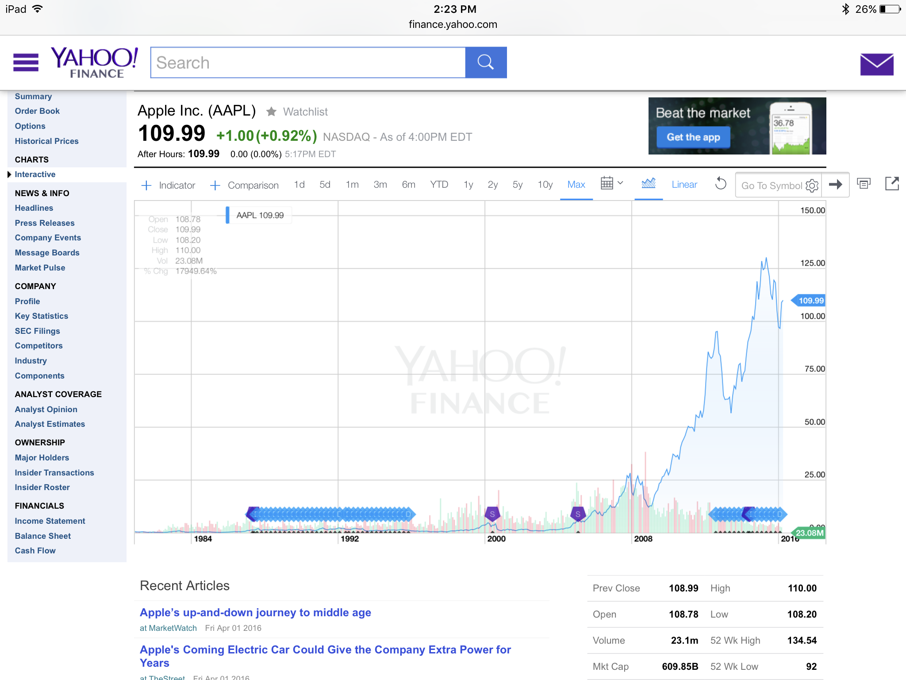This screenshot has height=680, width=906.
Task: Open Press Releases link
Action: click(45, 223)
